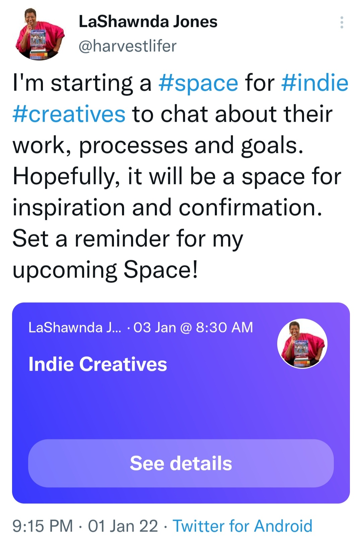Tap the "work, processes and goals" text line
Screen dimensions: 362x547
(x=158, y=145)
